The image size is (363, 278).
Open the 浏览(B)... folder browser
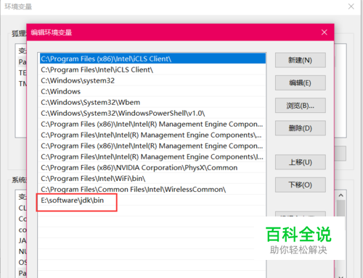[x=301, y=106]
